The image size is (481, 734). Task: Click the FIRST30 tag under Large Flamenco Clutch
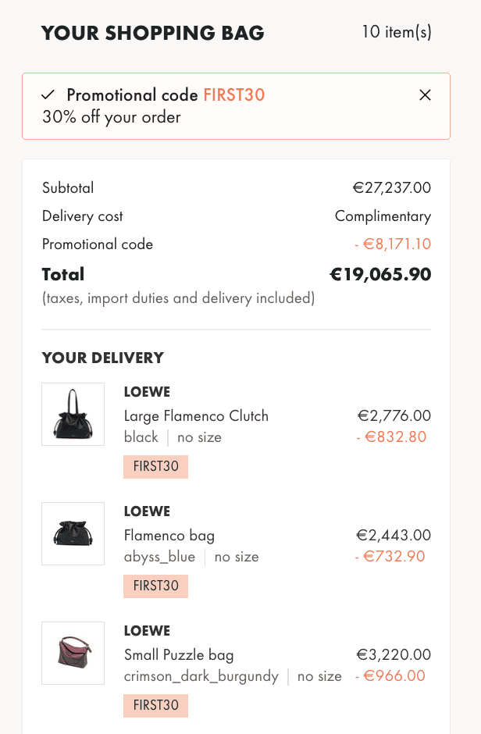156,467
